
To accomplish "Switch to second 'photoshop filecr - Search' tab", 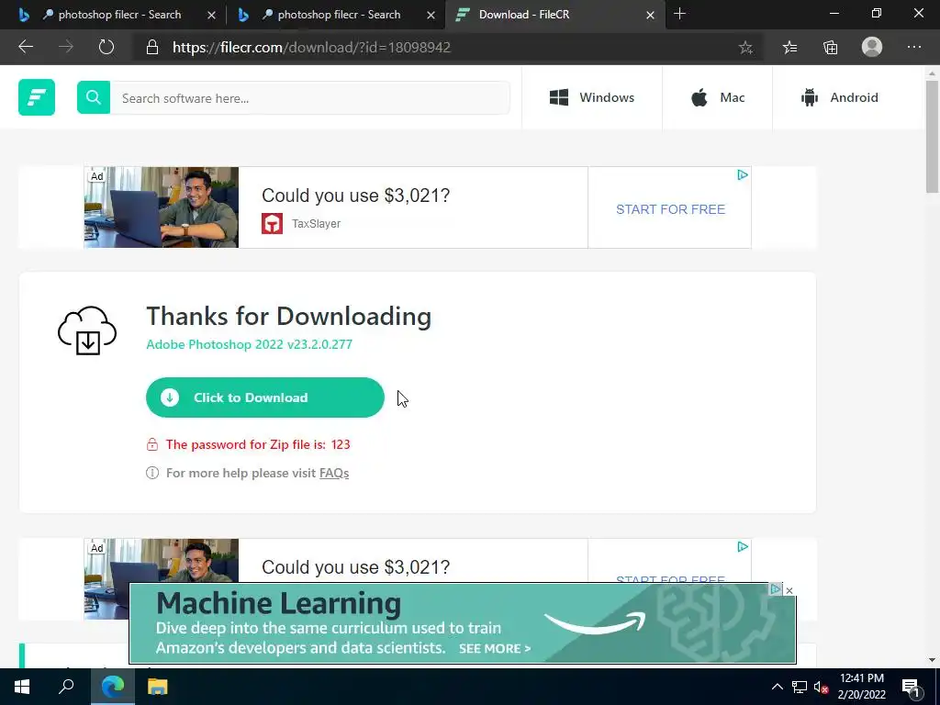I will click(x=330, y=15).
